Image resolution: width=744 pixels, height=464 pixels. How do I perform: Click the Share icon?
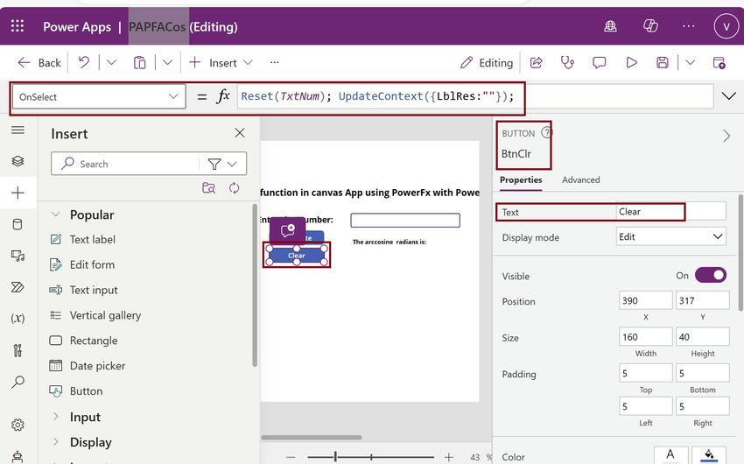tap(537, 63)
